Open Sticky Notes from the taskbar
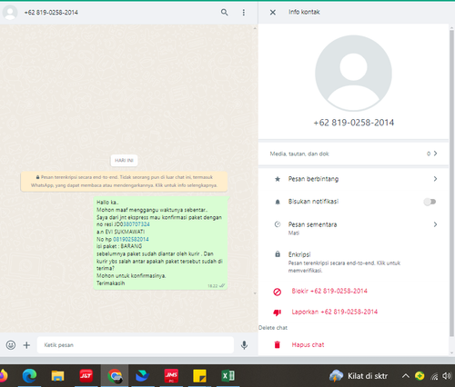 point(199,376)
